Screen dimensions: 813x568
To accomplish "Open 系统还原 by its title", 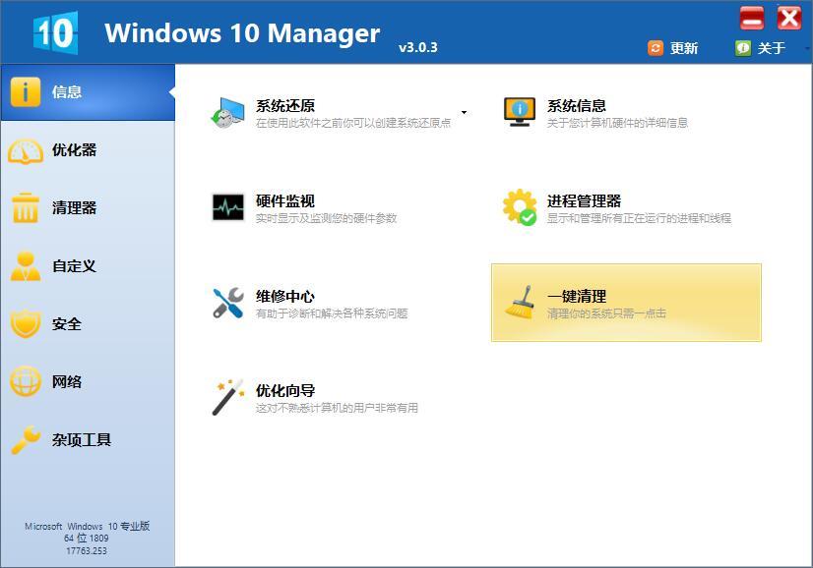I will (285, 105).
